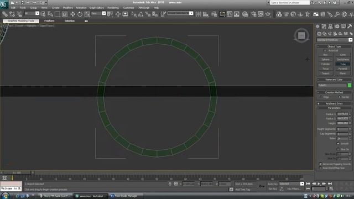
Task: Toggle the Window/Crossing selection mode
Action: (x=65, y=14)
